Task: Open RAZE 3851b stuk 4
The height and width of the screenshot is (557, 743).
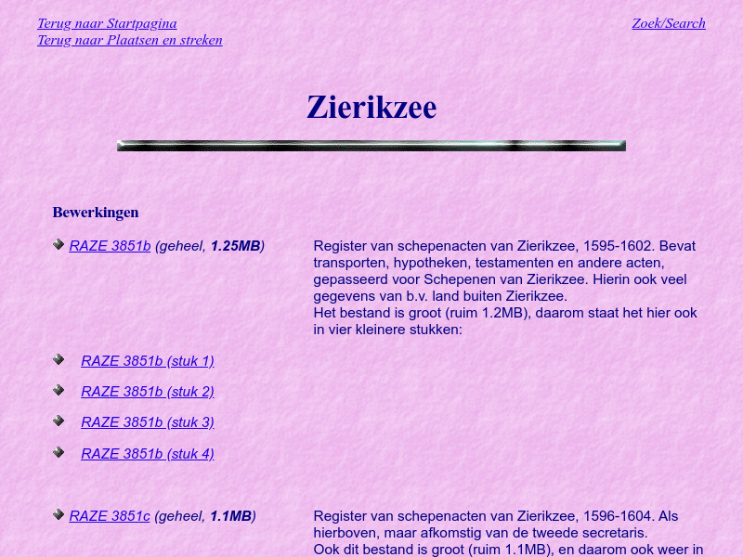Action: click(x=147, y=453)
